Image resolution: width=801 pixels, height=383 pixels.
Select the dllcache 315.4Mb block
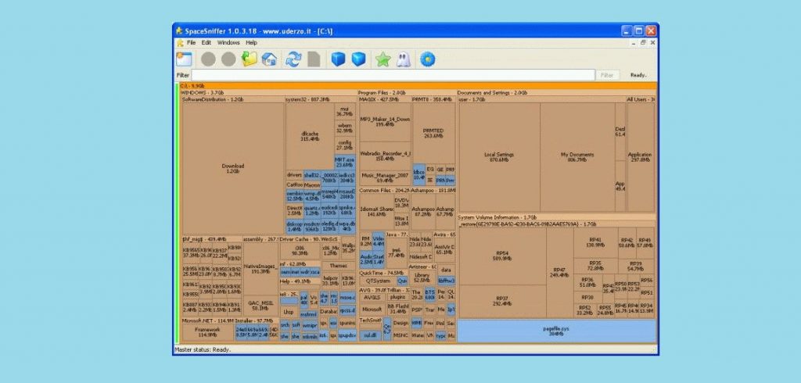tap(310, 136)
